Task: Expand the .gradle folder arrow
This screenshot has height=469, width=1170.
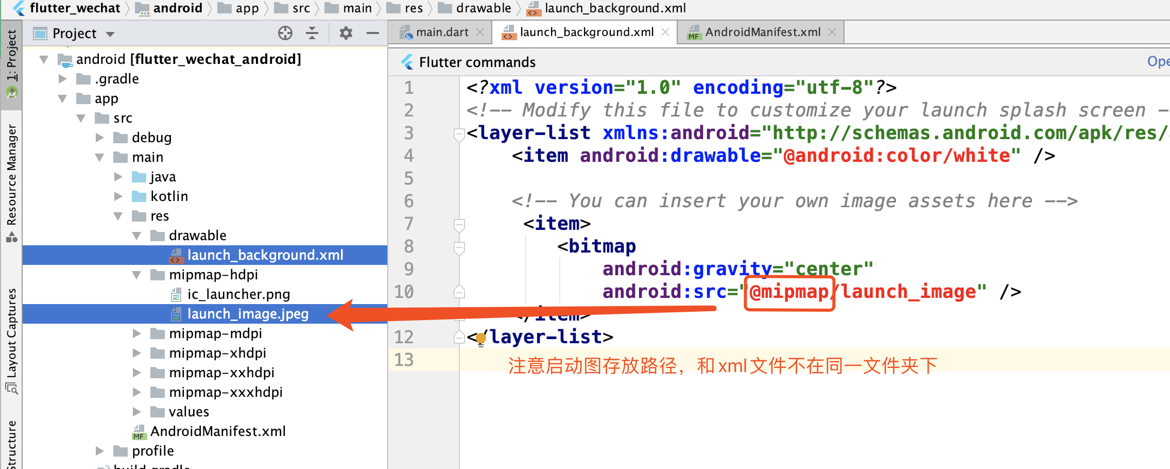Action: 62,79
